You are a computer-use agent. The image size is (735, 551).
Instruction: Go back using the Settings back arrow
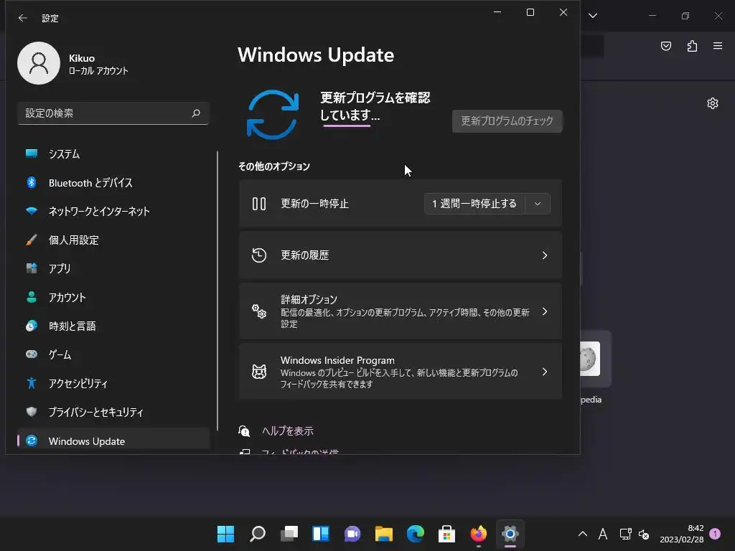[x=22, y=18]
